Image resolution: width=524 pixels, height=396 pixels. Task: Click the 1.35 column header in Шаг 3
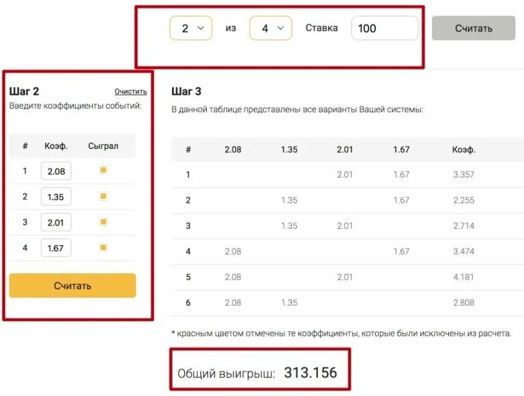(289, 150)
